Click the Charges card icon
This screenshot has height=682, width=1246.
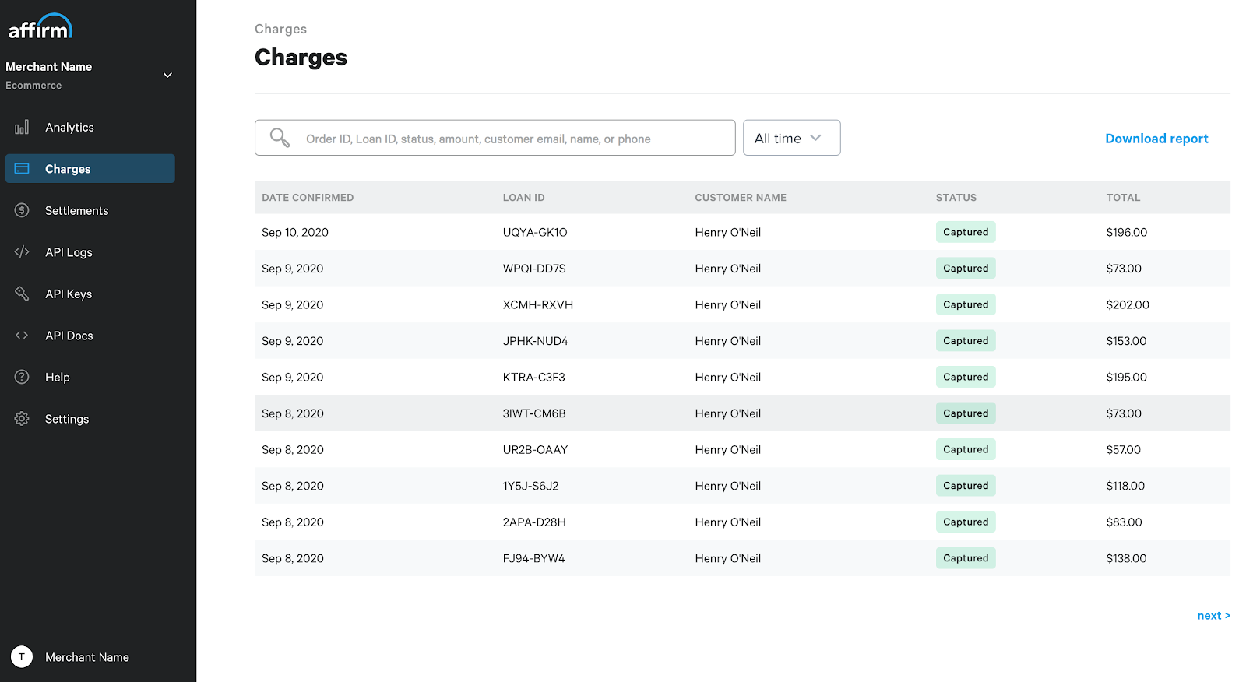point(22,168)
